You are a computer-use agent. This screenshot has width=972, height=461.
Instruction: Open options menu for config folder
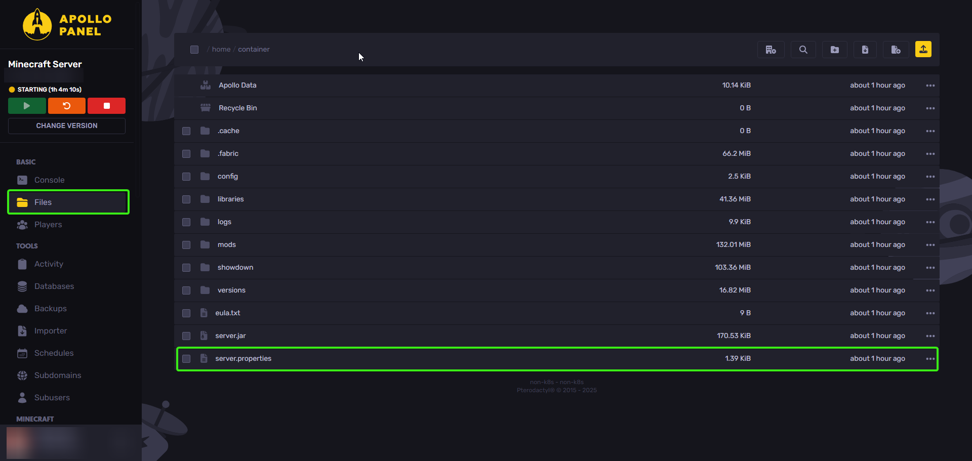pos(930,177)
